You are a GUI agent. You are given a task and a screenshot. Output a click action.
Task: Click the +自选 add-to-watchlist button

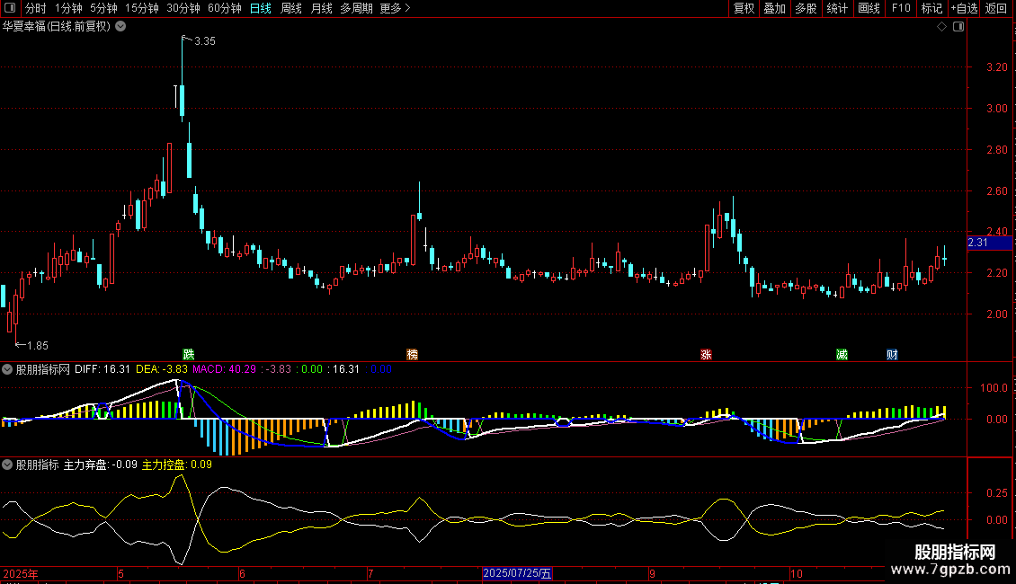963,8
